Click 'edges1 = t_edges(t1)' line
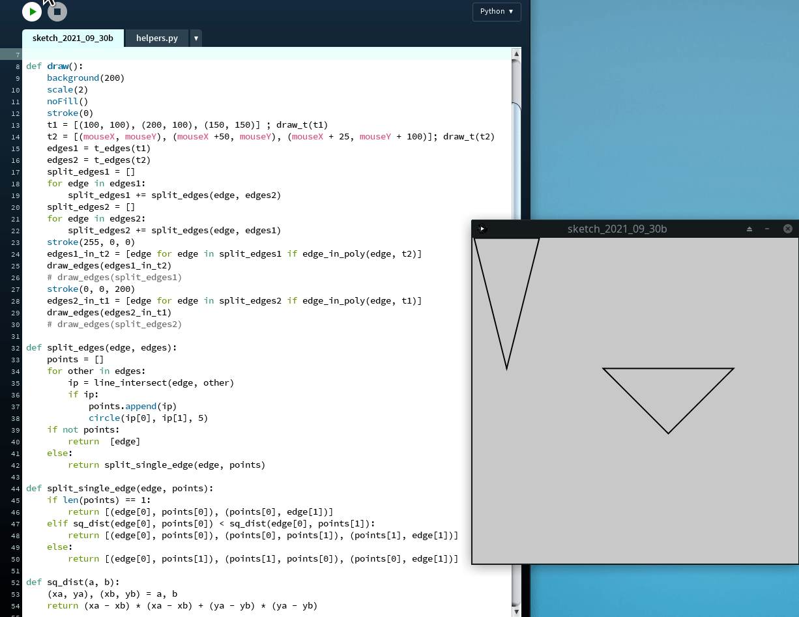 tap(98, 148)
